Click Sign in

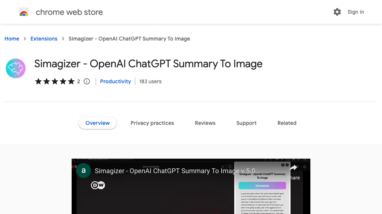pos(356,12)
